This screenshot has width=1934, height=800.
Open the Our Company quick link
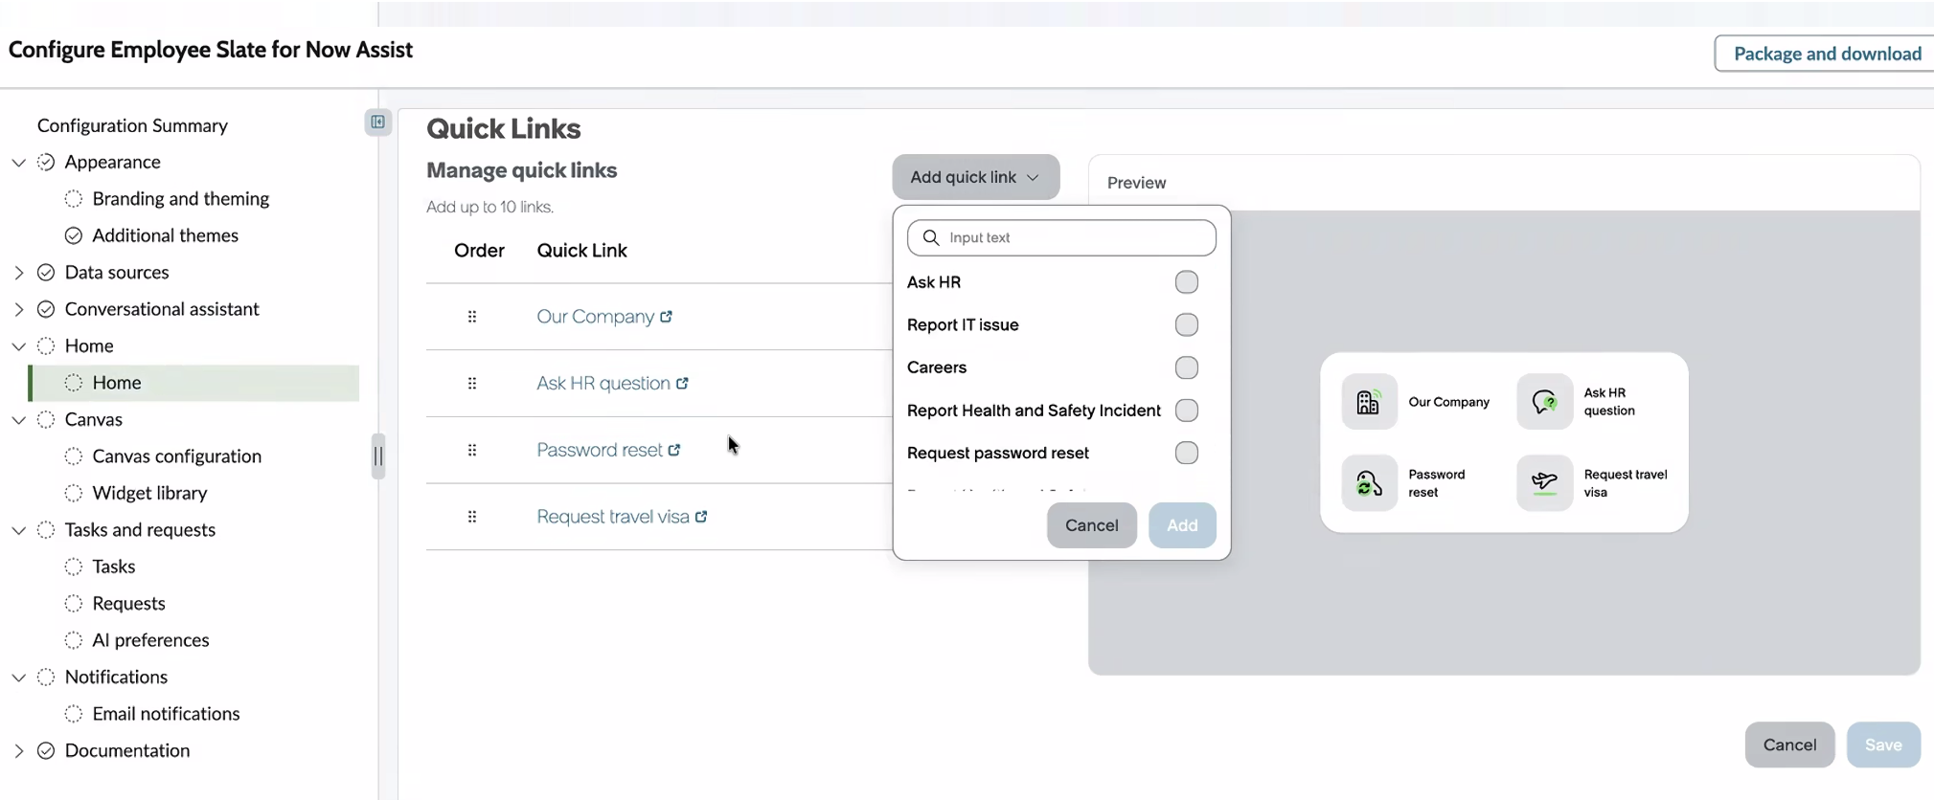595,317
